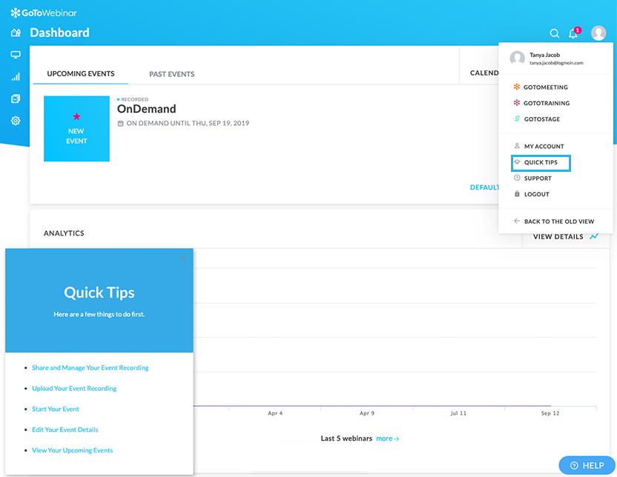Open Start Your Event tip

[x=56, y=409]
